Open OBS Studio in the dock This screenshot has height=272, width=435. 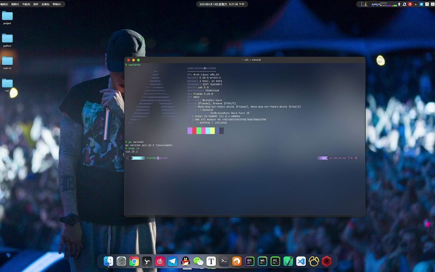tap(147, 261)
